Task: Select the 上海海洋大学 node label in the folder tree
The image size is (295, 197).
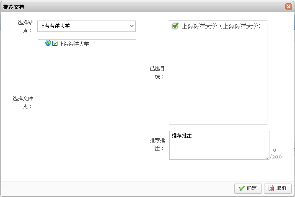Action: point(74,44)
